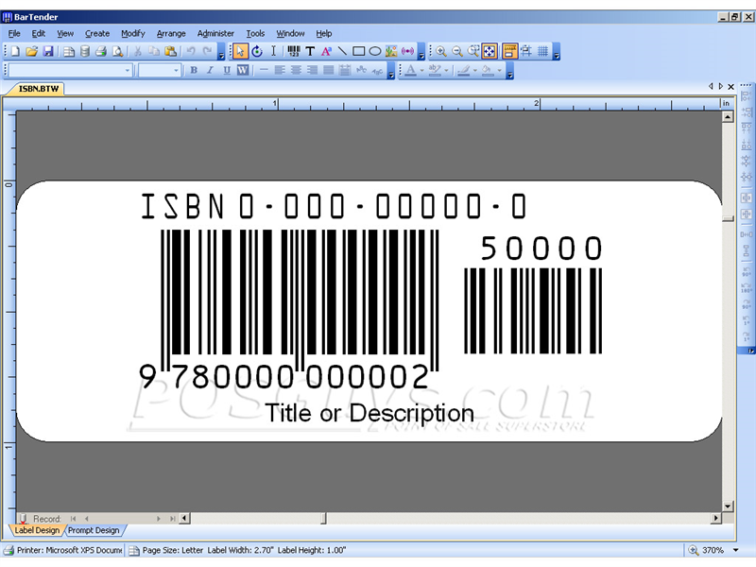Paste from clipboard using the Paste icon
This screenshot has height=567, width=756.
pos(170,51)
